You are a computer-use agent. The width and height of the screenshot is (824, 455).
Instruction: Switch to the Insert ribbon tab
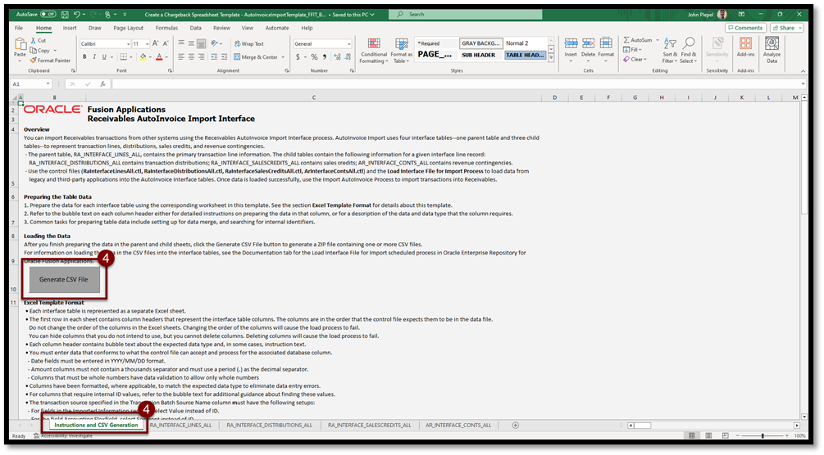click(70, 29)
